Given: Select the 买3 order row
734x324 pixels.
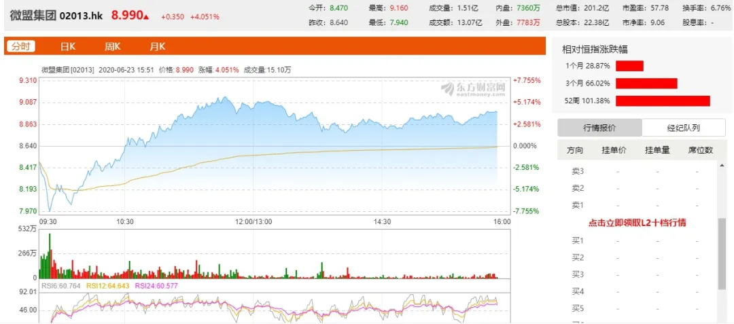Looking at the screenshot, I should tap(637, 274).
